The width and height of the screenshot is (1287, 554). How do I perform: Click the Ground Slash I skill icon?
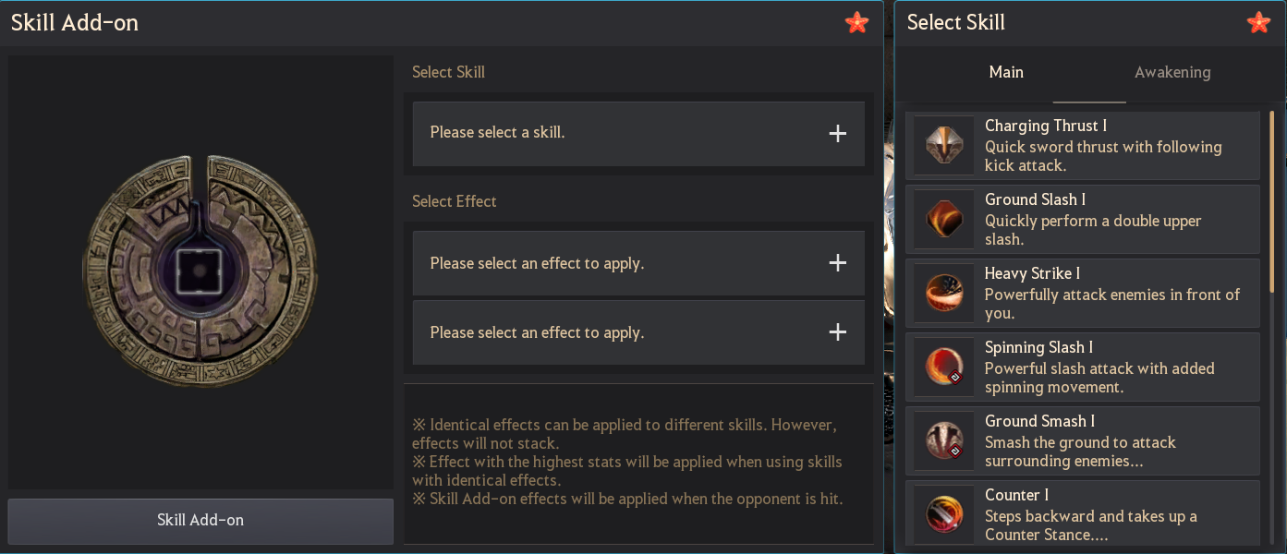pos(944,220)
